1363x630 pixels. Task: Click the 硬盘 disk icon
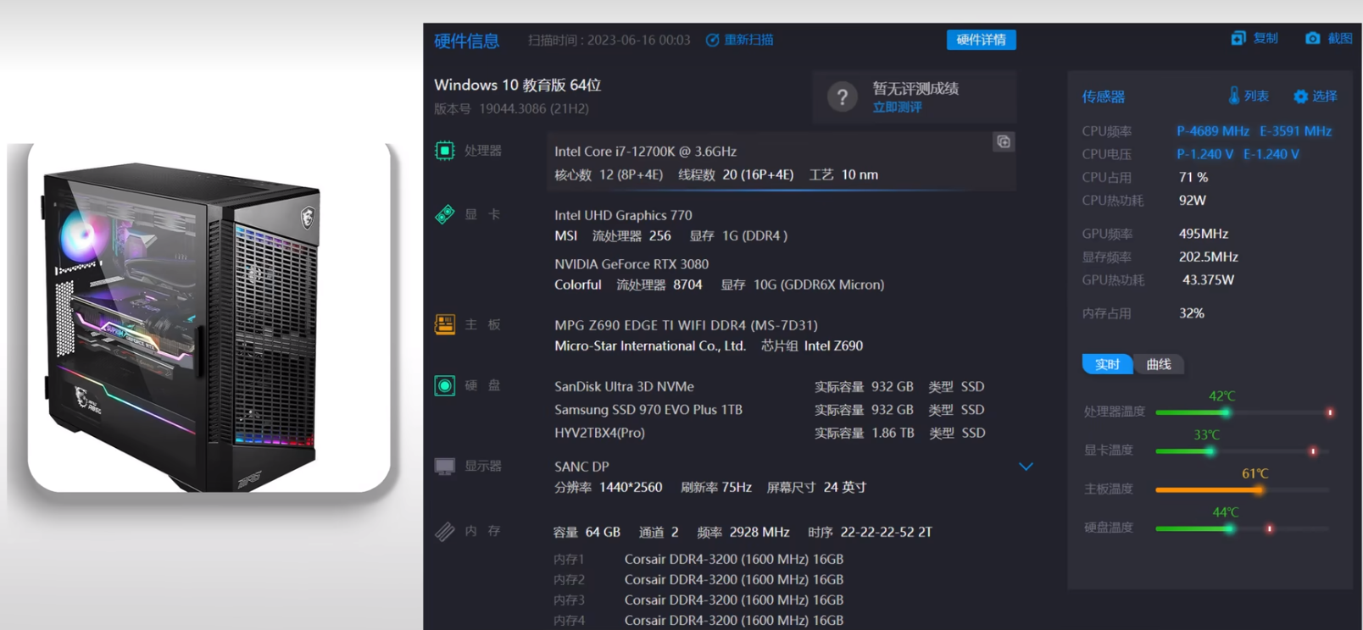(445, 385)
